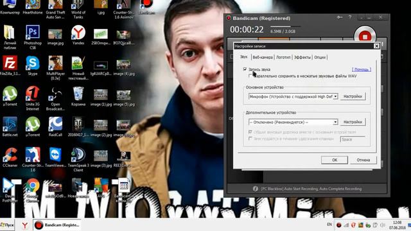Image resolution: width=411 pixels, height=231 pixels.
Task: Select the Unite 3G Internet icon
Action: click(x=33, y=98)
